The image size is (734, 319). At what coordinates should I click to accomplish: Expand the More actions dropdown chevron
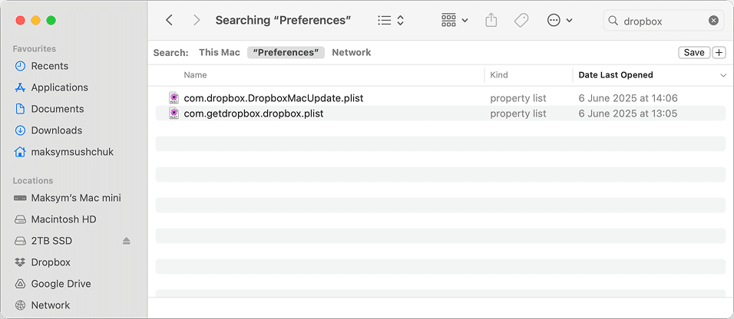[569, 21]
